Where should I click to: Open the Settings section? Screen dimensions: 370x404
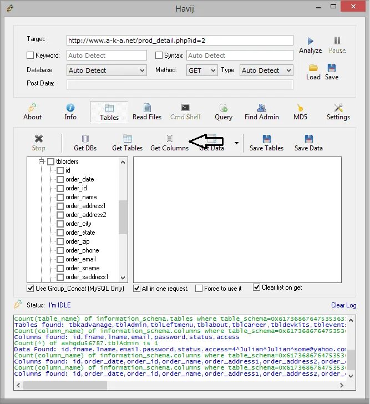pyautogui.click(x=338, y=112)
